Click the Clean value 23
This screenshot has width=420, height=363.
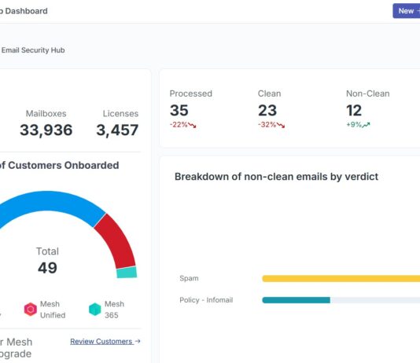(x=267, y=110)
